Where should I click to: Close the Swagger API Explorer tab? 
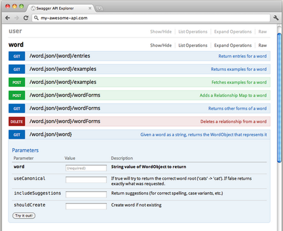coord(90,8)
